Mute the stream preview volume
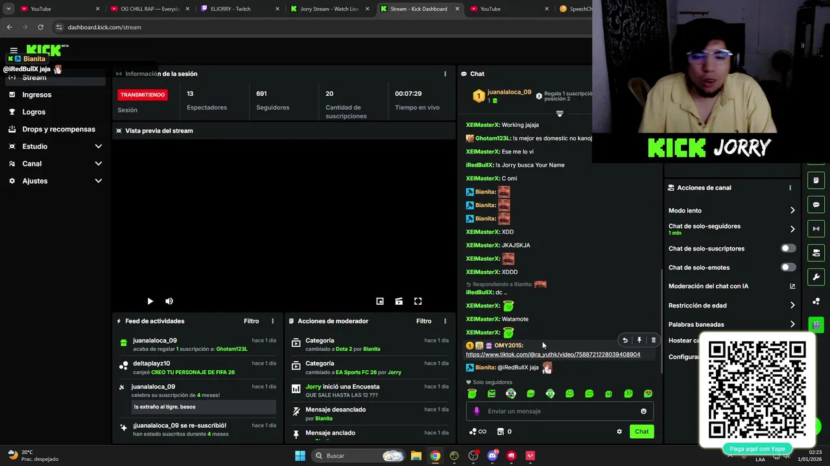 pos(169,301)
